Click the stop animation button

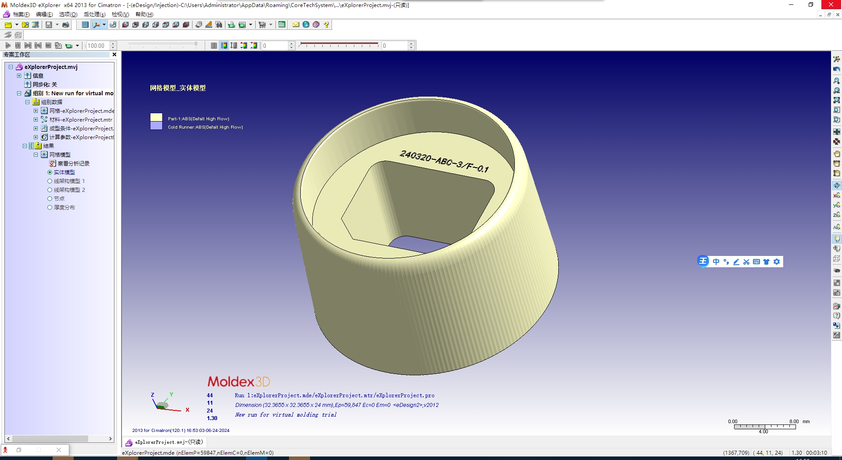coord(48,46)
